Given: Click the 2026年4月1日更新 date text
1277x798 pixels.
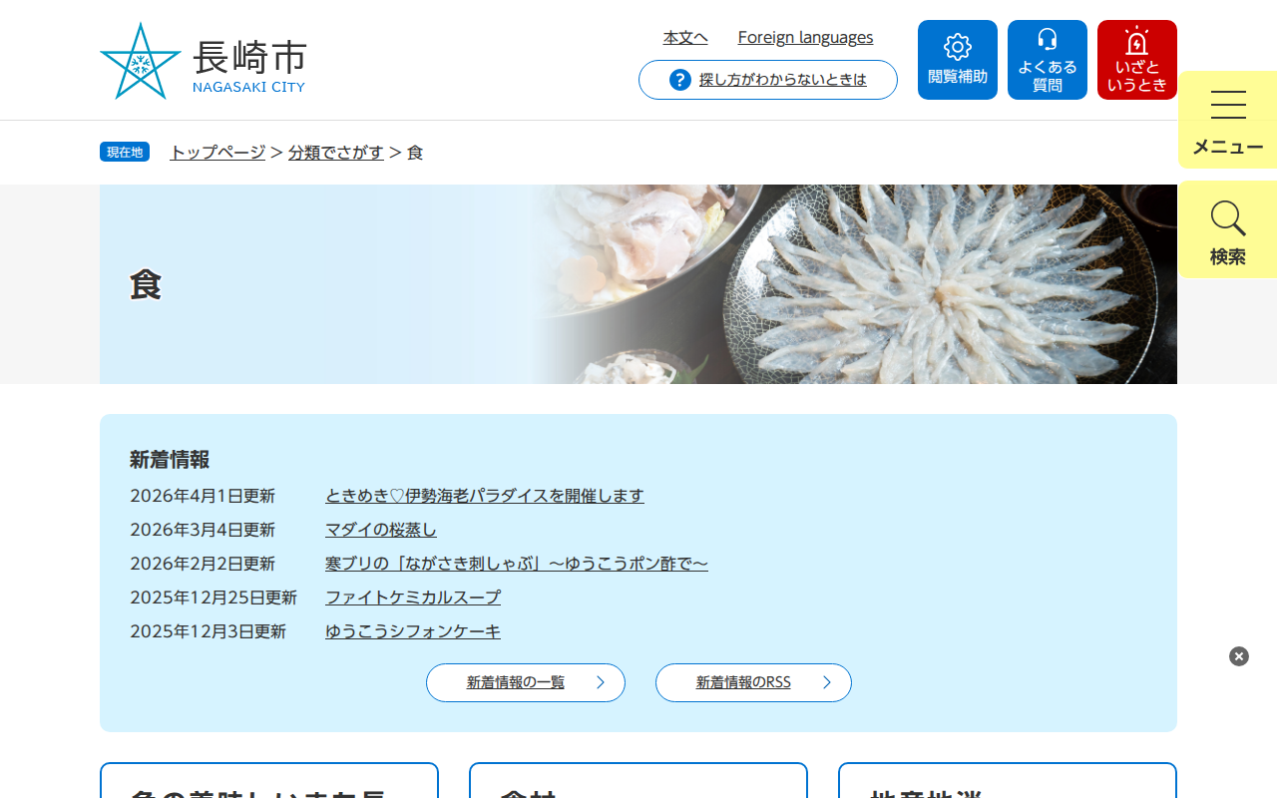Looking at the screenshot, I should coord(203,496).
